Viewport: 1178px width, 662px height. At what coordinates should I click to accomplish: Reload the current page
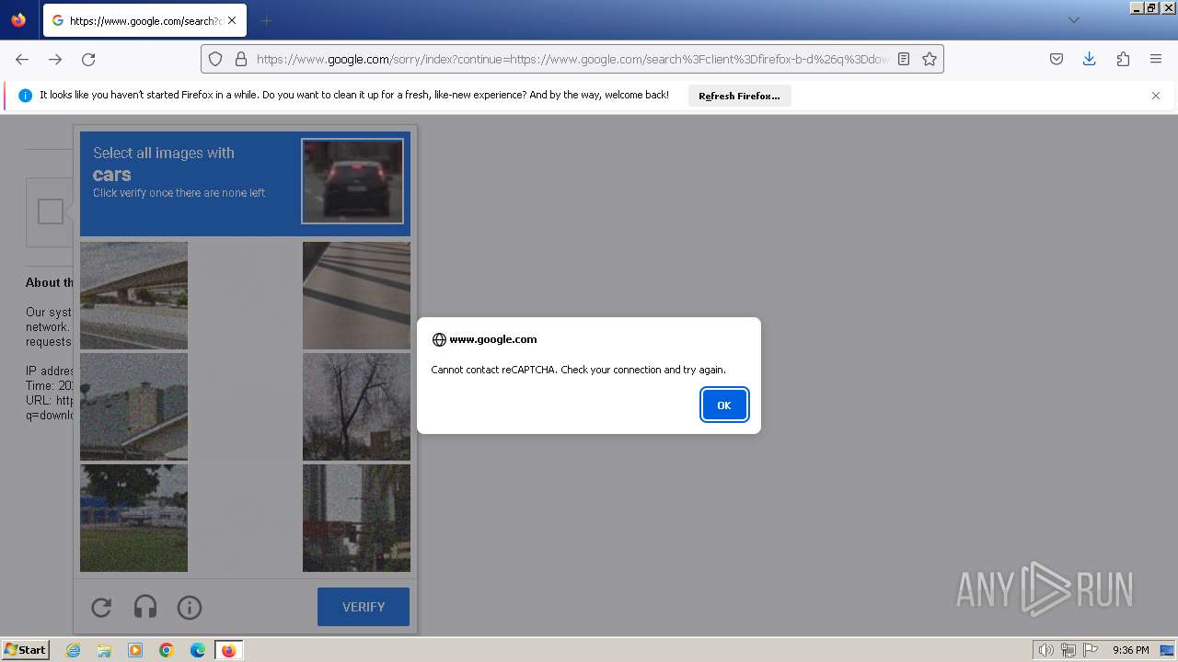tap(88, 59)
